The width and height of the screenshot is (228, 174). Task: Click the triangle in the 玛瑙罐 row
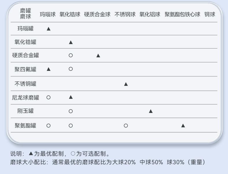click(48, 29)
